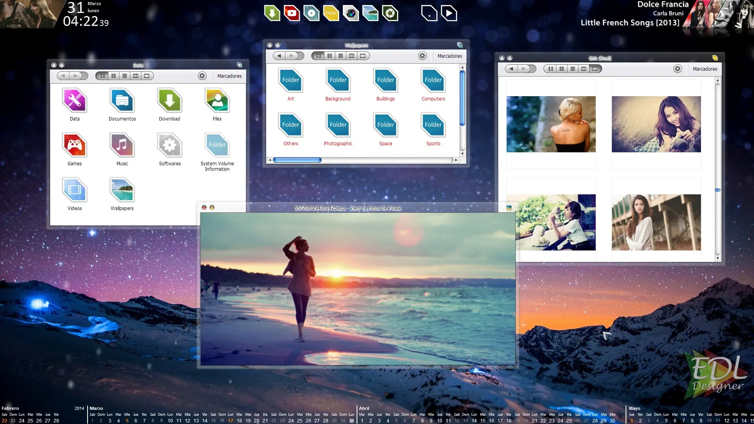Viewport: 754px width, 424px height.
Task: Open the green aperture dock icon
Action: [390, 13]
